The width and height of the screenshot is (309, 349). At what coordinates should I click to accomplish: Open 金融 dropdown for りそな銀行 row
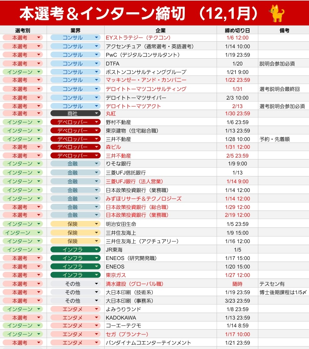(75, 163)
